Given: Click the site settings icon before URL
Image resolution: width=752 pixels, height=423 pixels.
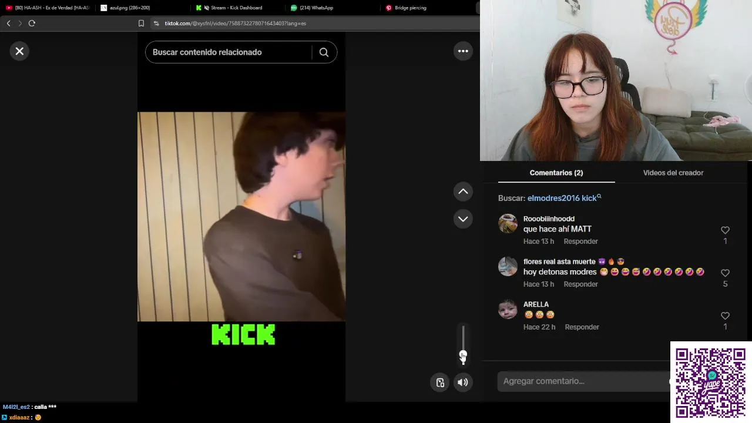Looking at the screenshot, I should pyautogui.click(x=156, y=23).
